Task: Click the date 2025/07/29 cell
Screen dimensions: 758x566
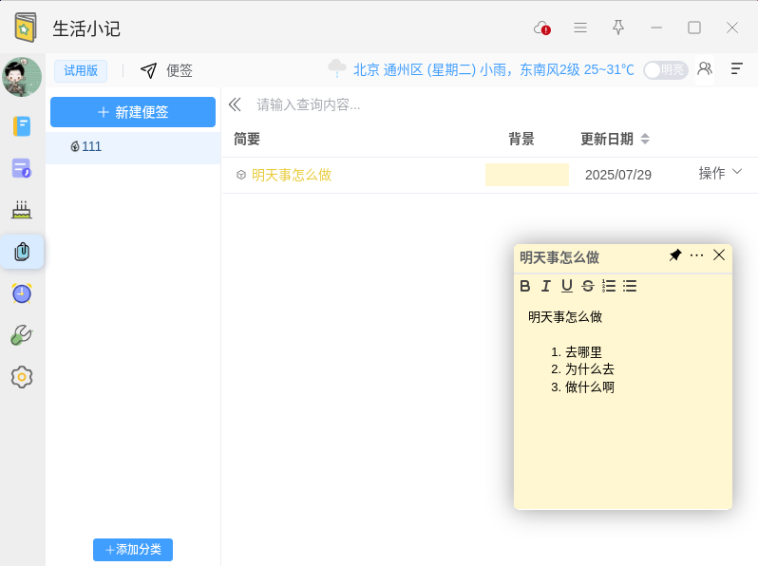Action: [617, 175]
